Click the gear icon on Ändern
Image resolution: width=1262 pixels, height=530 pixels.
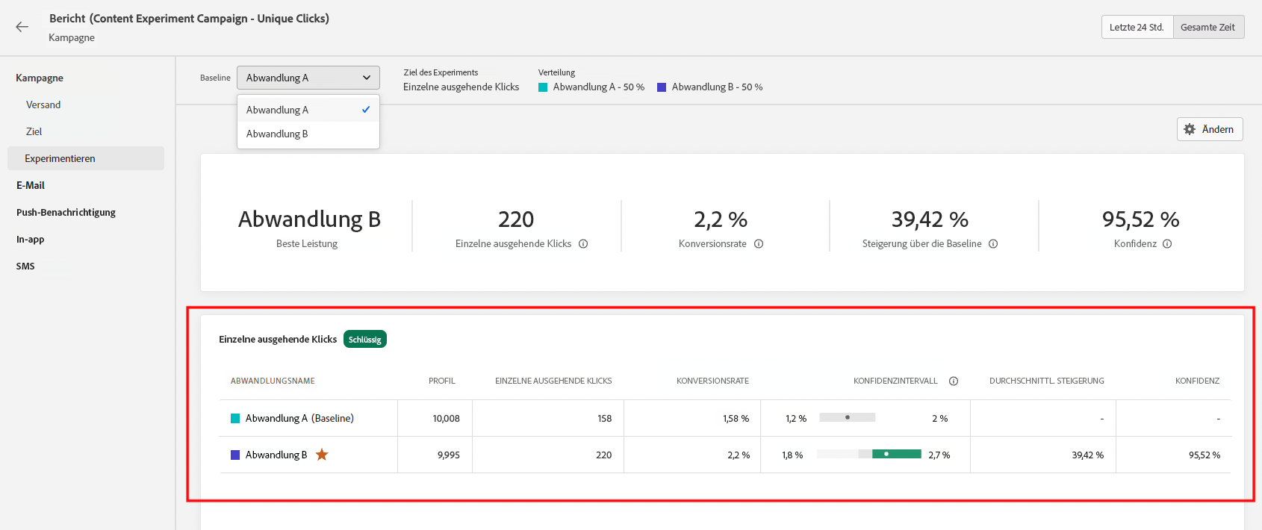(1190, 129)
